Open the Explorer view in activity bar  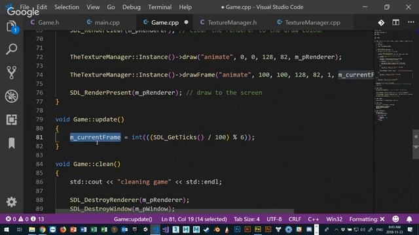coord(12,27)
